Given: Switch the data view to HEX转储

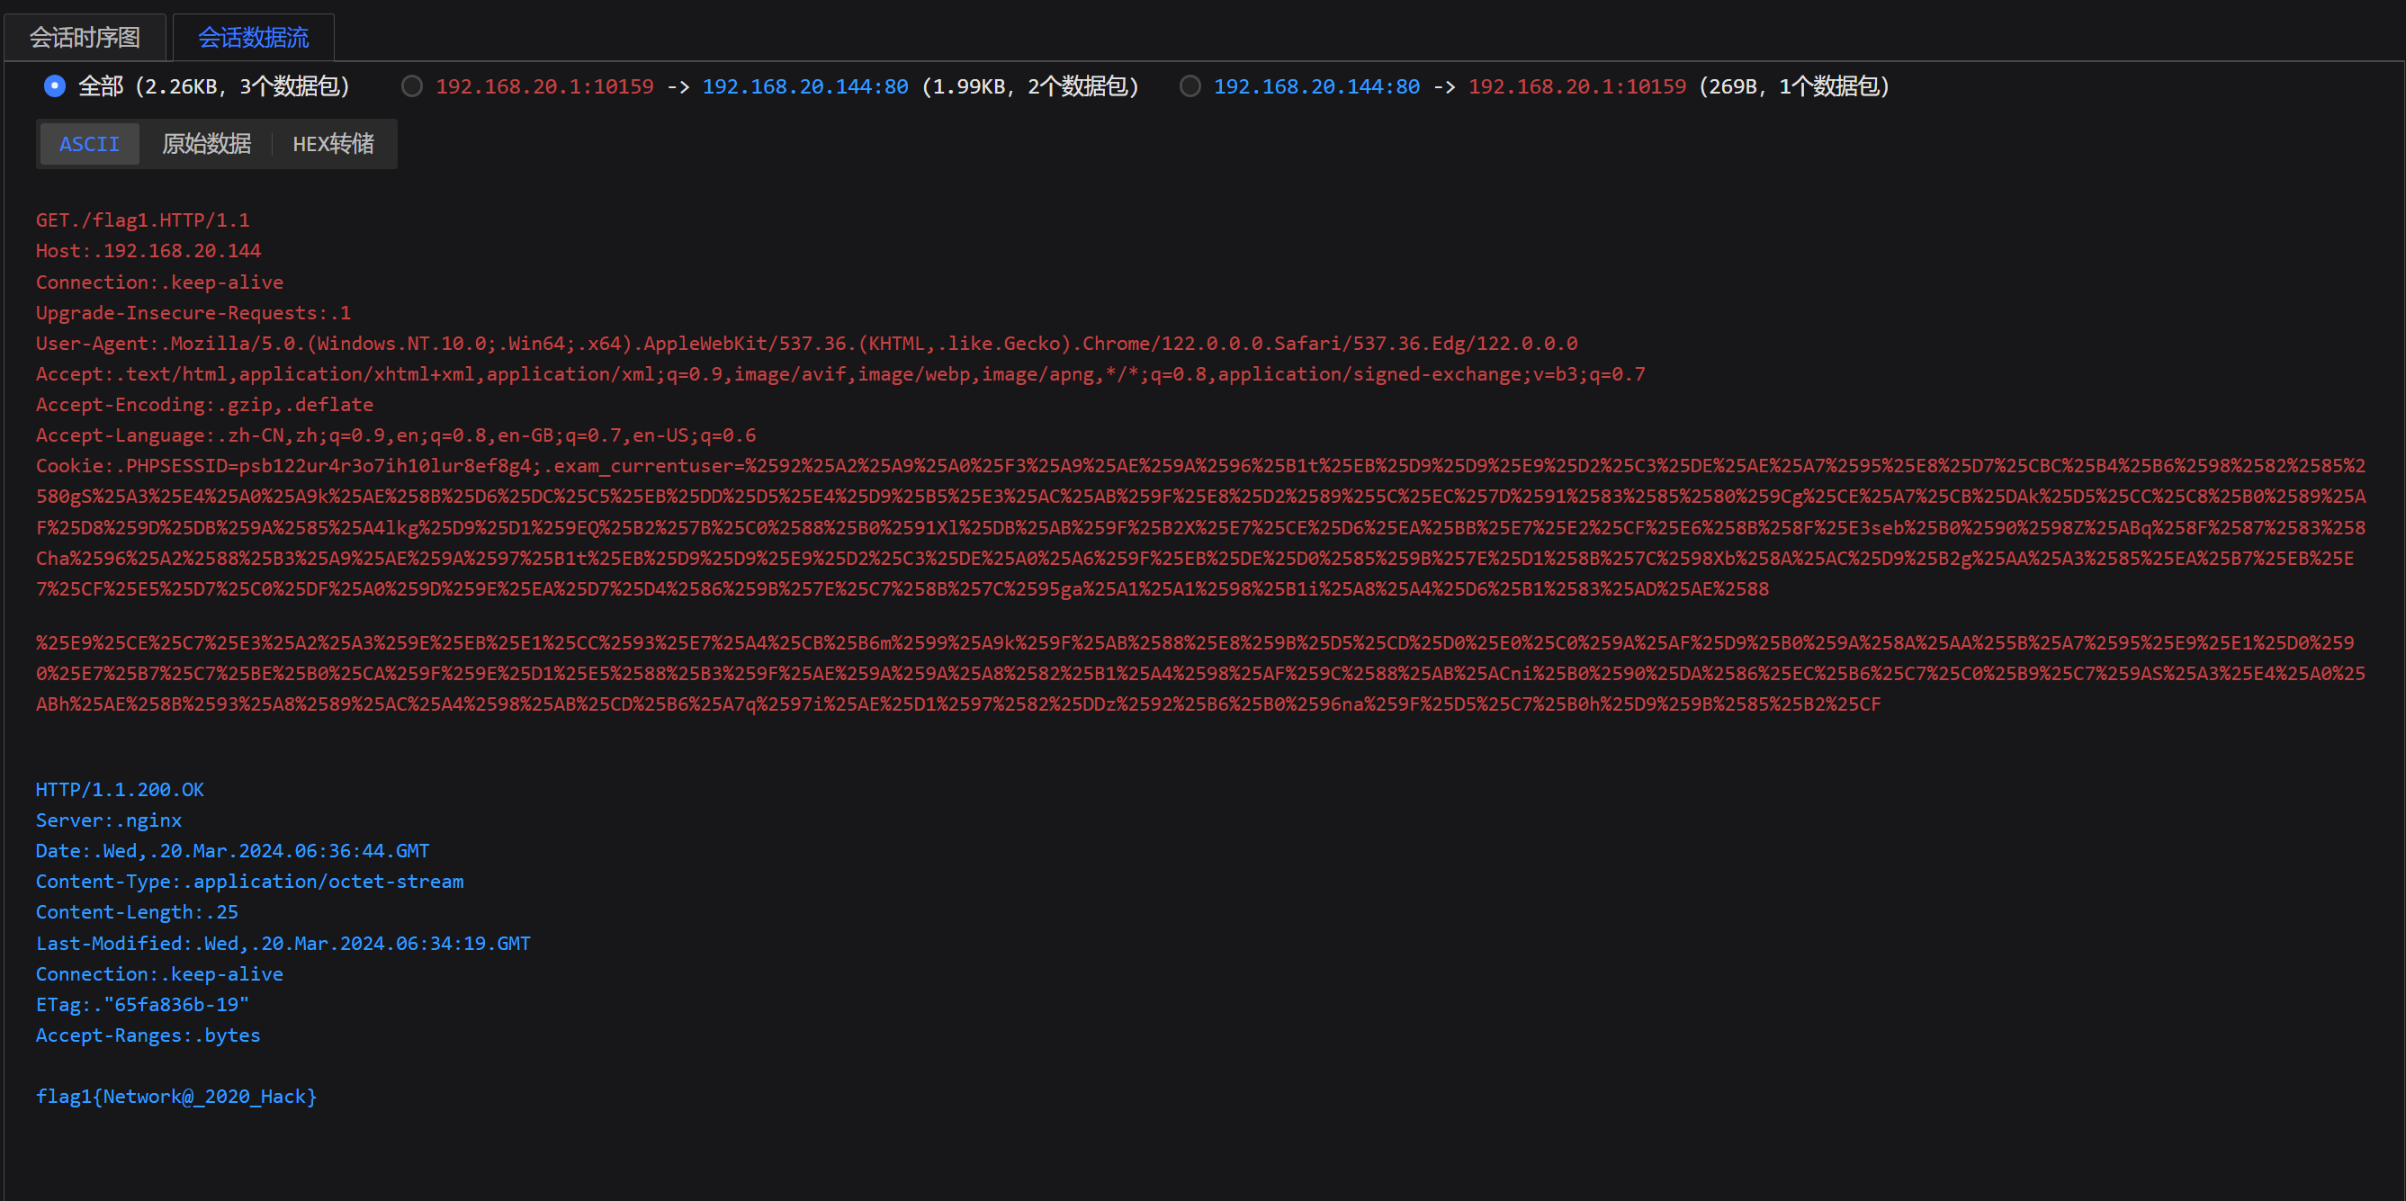Looking at the screenshot, I should (x=334, y=144).
